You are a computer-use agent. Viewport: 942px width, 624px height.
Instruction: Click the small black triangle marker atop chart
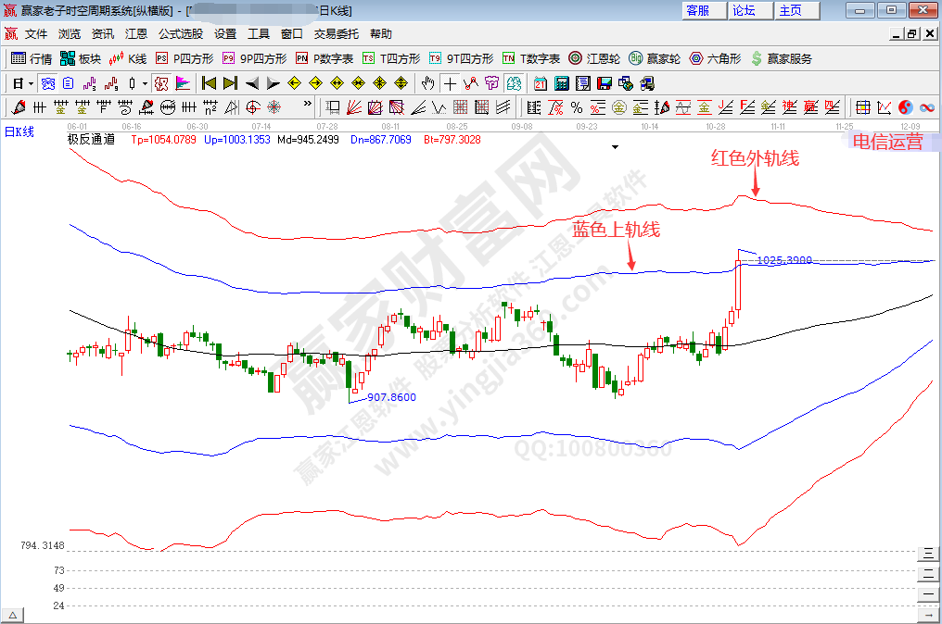click(614, 146)
